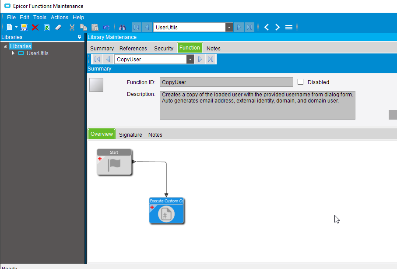
Task: Open the File menu
Action: click(11, 18)
